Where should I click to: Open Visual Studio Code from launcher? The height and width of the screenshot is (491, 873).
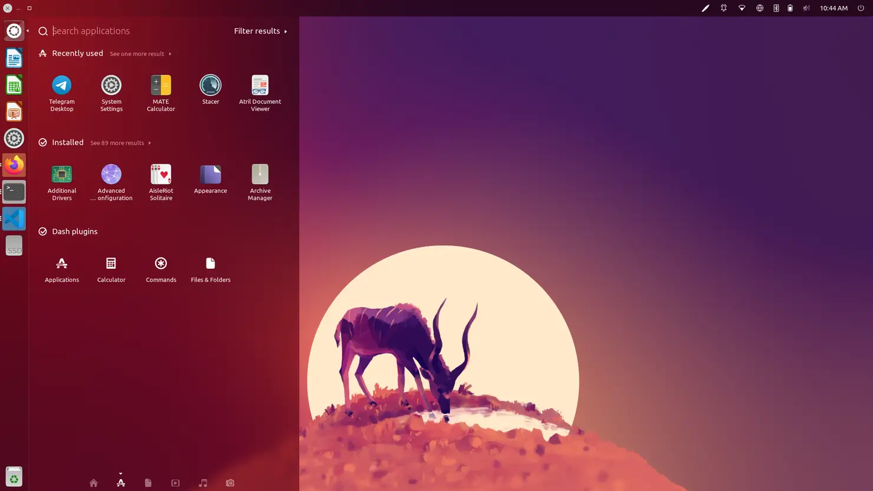coord(14,219)
